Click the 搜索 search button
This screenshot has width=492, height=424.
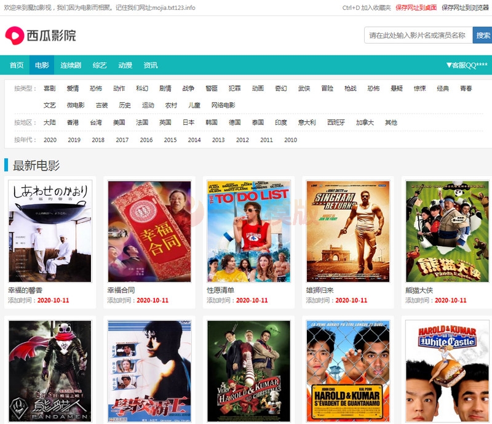click(482, 36)
